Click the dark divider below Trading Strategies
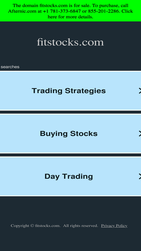141x251 pixels. pyautogui.click(x=71, y=112)
